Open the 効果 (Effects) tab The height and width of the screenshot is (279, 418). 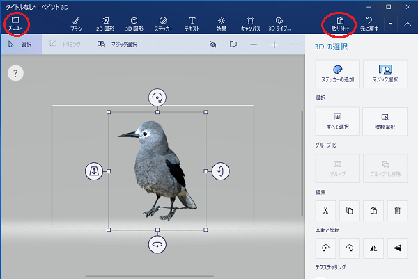point(221,24)
